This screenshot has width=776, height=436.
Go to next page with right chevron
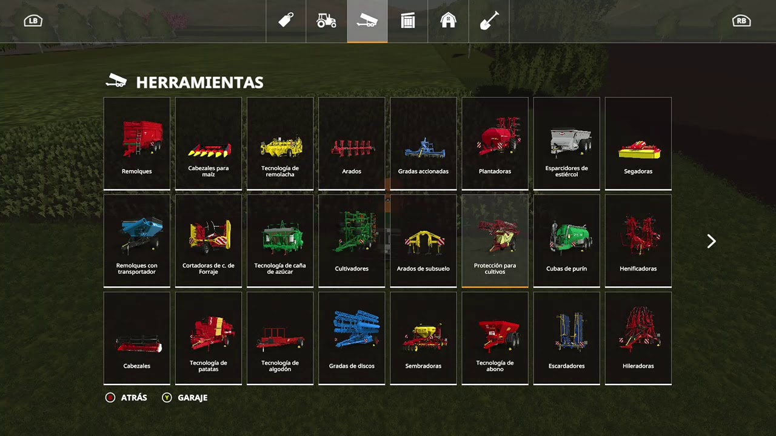click(x=711, y=241)
